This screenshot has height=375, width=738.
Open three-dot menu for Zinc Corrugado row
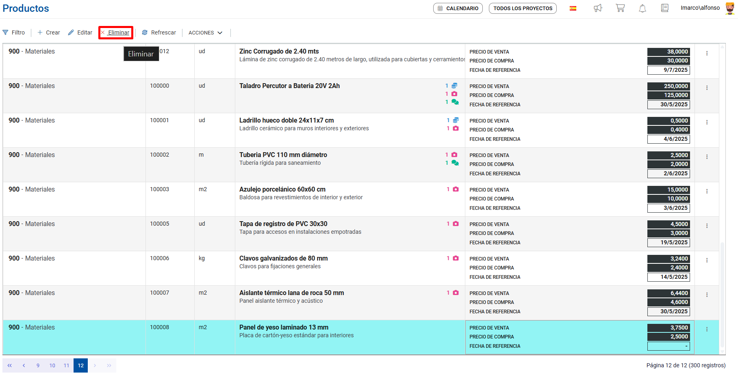tap(707, 54)
